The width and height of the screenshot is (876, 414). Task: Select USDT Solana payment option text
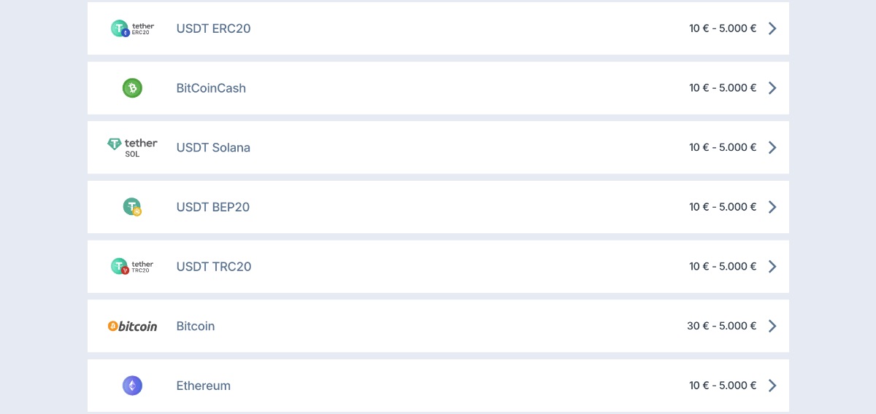click(213, 147)
